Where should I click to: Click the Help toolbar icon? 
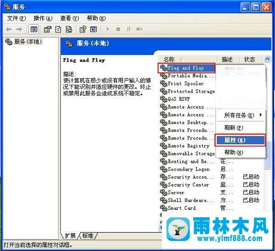pyautogui.click(x=83, y=29)
